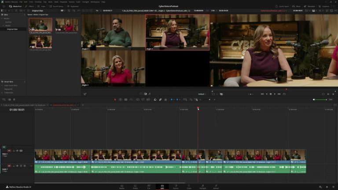Toggle Linked Selection chain icon

point(160,99)
